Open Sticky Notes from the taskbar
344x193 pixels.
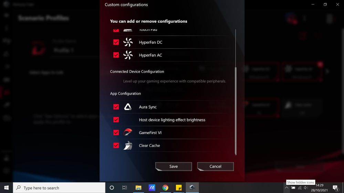point(179,188)
